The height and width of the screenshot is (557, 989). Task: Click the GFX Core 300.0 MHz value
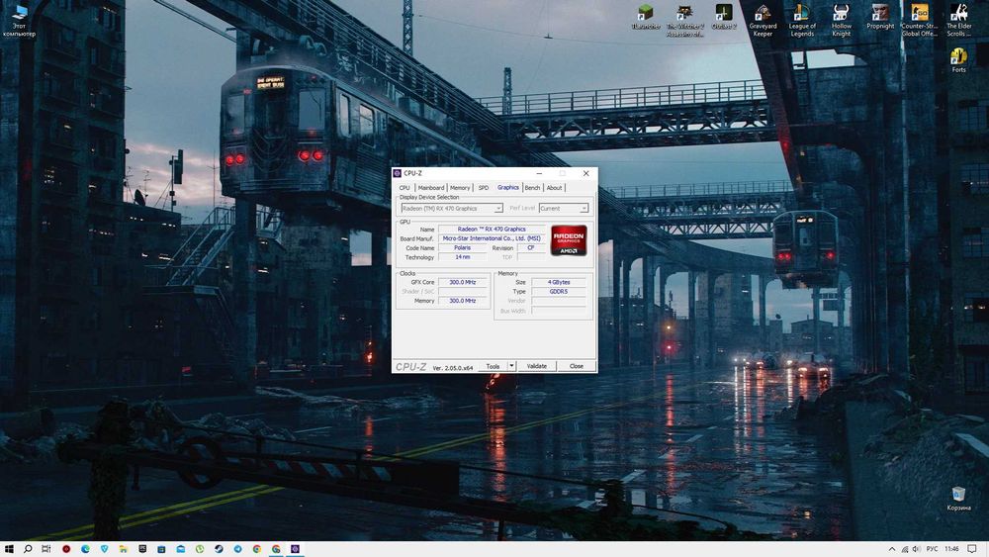[x=462, y=282]
